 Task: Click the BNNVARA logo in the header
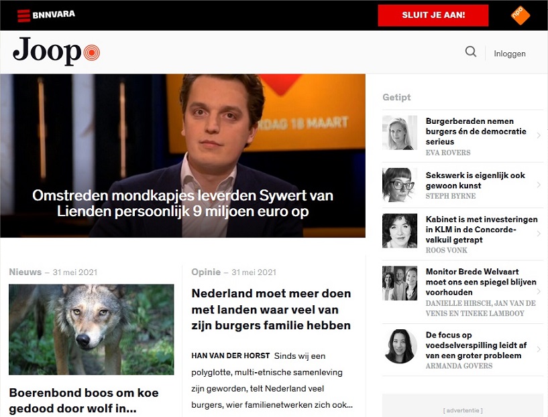(46, 15)
